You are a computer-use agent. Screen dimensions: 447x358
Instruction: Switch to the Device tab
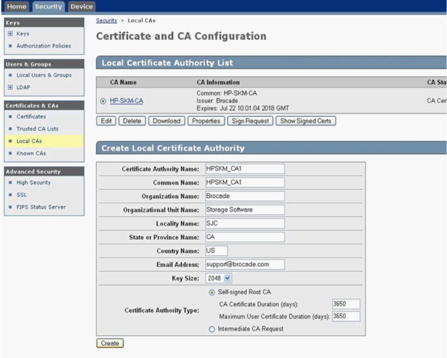coord(81,6)
